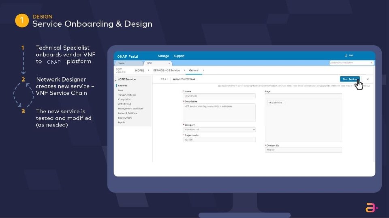Screen dimensions: 389x218
Task: Click the Description text area
Action: [219, 113]
